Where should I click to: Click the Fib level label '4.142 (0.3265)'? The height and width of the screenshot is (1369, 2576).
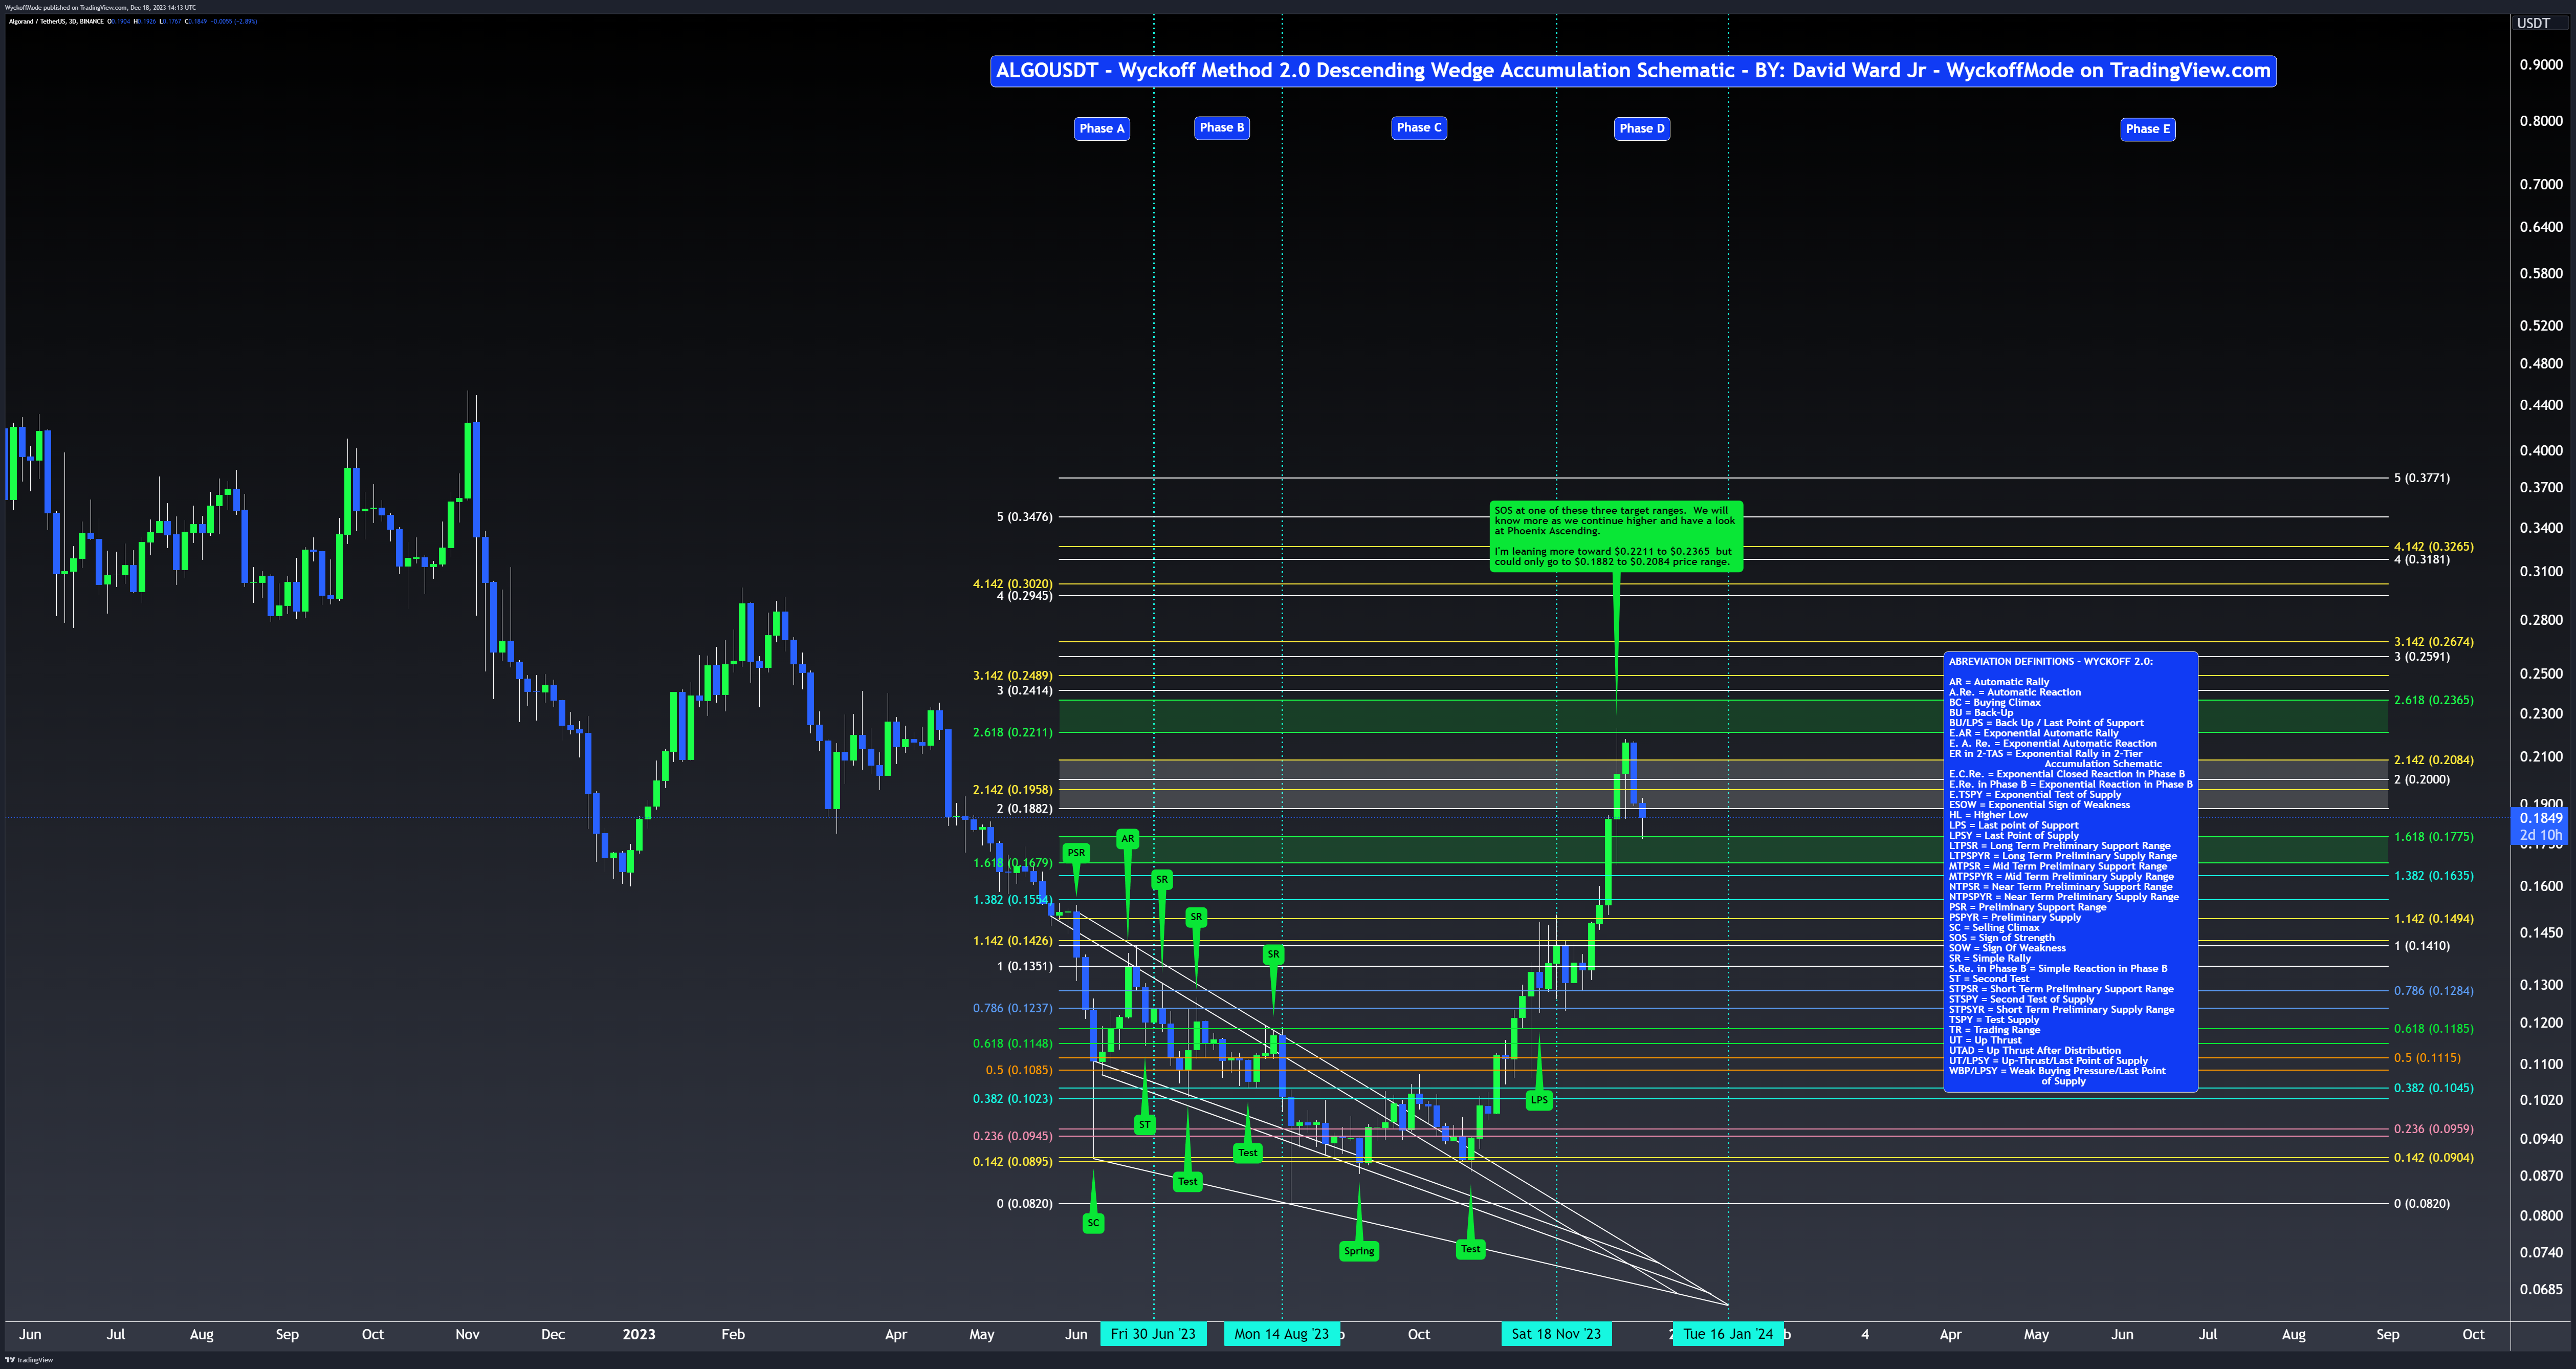pos(2434,546)
